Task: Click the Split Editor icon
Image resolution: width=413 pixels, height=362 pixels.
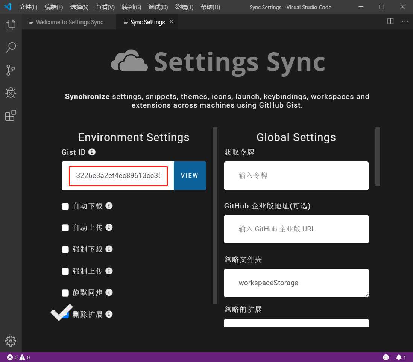Action: [390, 21]
